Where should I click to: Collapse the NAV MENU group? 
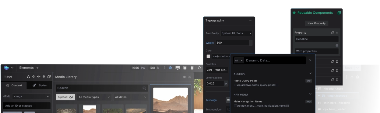(310, 94)
